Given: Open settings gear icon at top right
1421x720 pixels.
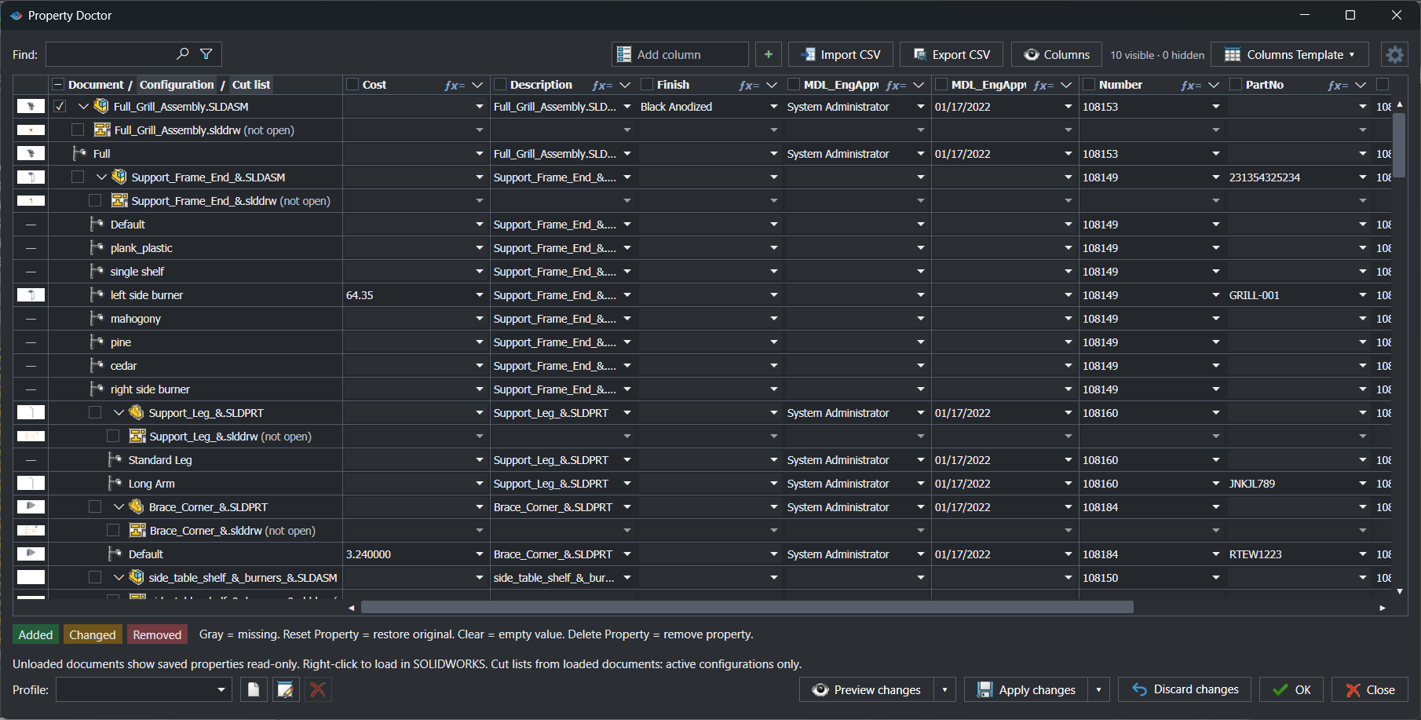Looking at the screenshot, I should 1394,54.
